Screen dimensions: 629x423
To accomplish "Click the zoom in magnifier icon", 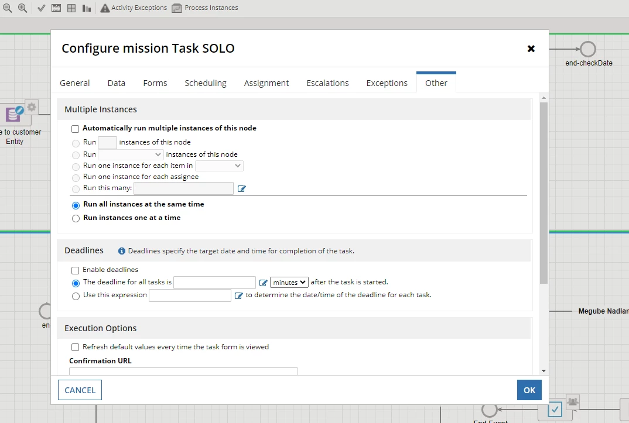I will pos(22,8).
